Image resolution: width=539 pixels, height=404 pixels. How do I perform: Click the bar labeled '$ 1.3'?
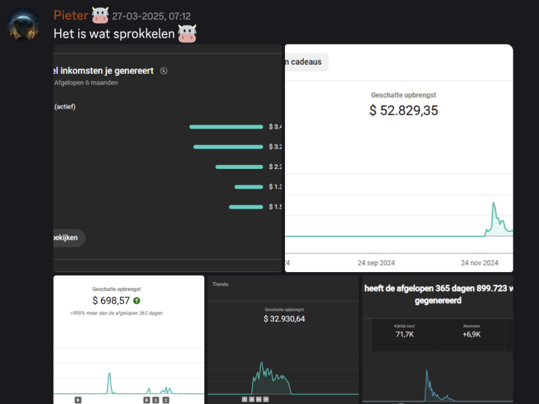click(x=249, y=187)
